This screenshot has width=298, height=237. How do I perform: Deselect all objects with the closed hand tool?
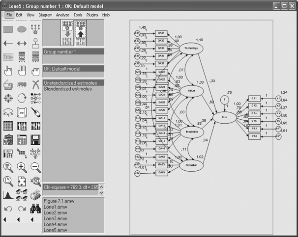[35, 71]
